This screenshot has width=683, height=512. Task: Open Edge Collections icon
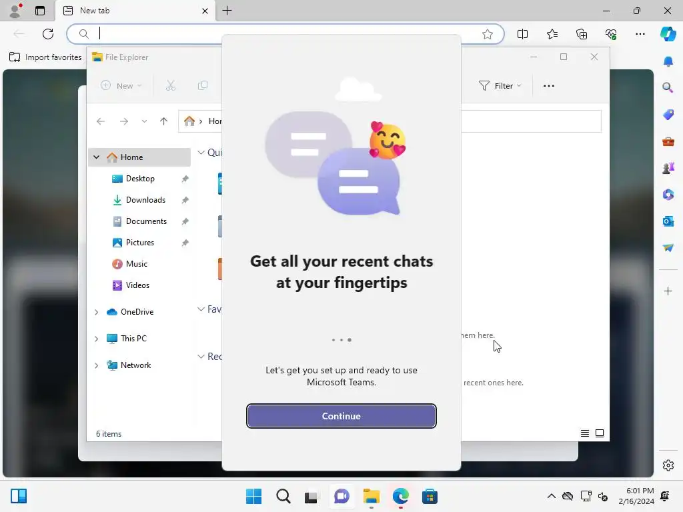point(582,34)
